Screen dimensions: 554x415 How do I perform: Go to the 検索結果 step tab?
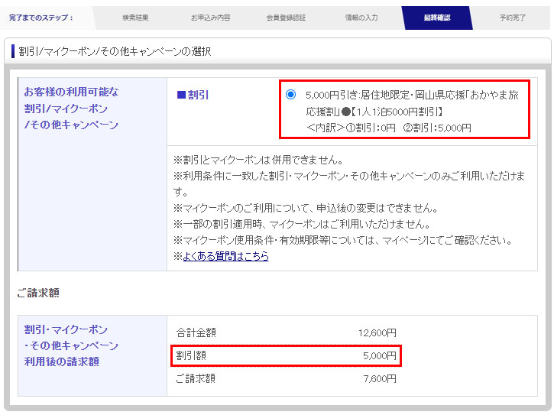(x=136, y=18)
